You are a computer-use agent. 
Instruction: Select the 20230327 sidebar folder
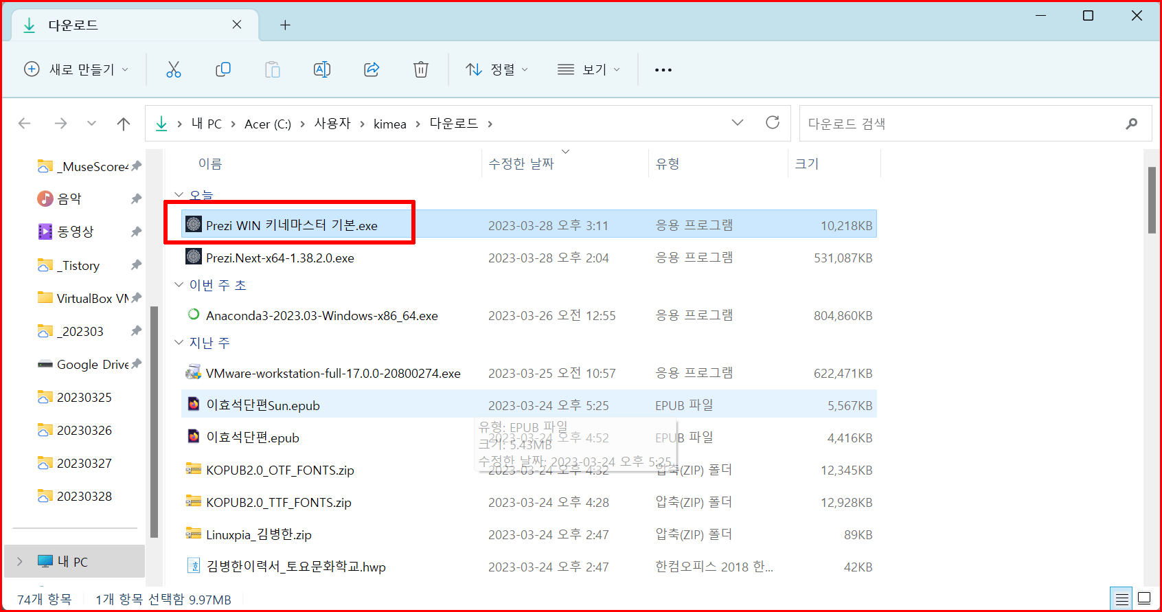(x=75, y=463)
